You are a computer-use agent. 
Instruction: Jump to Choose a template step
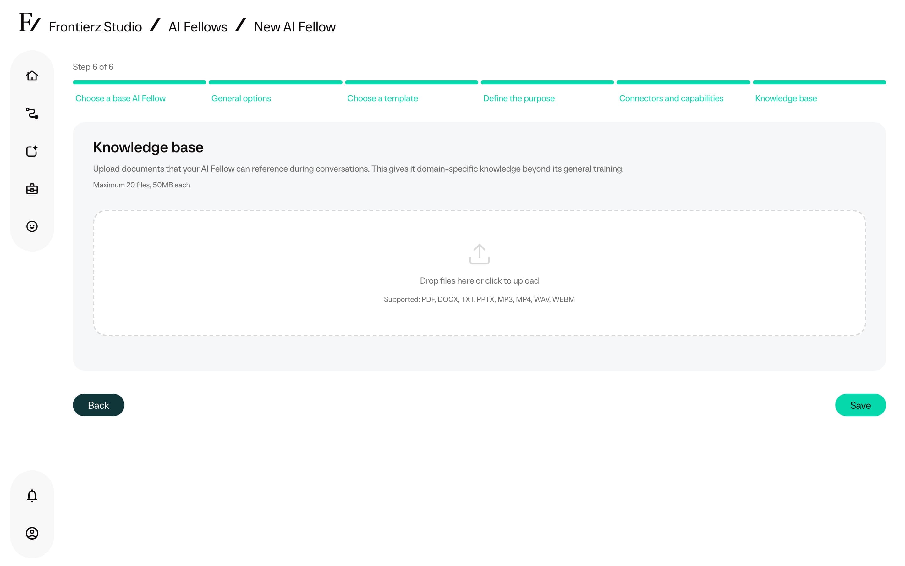[382, 98]
